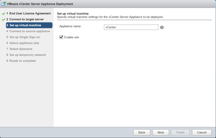The width and height of the screenshot is (216, 138).
Task: Click the Finish button
Action: pyautogui.click(x=181, y=132)
